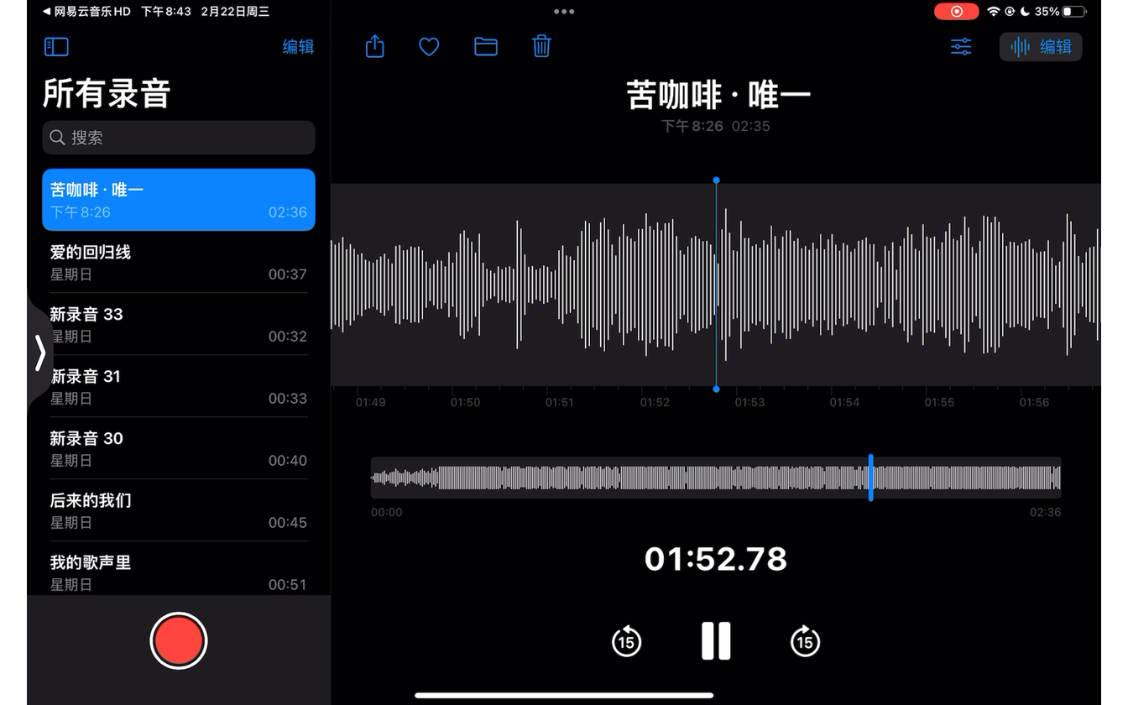Select recording 新录音 33
Viewport: 1128px width, 705px height.
point(179,324)
